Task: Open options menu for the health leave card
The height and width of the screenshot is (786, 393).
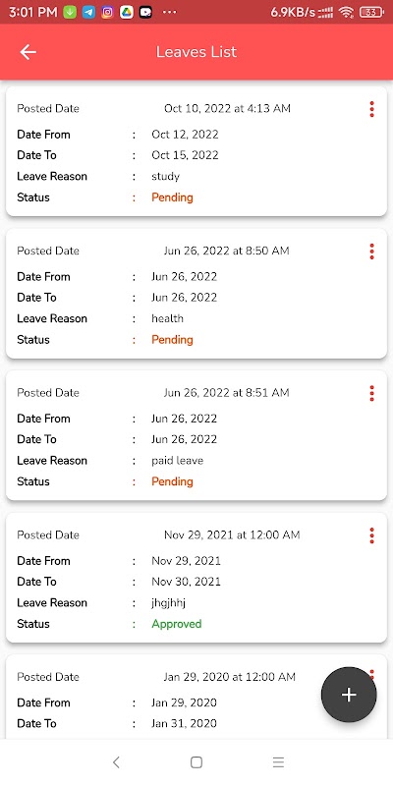Action: (x=371, y=252)
